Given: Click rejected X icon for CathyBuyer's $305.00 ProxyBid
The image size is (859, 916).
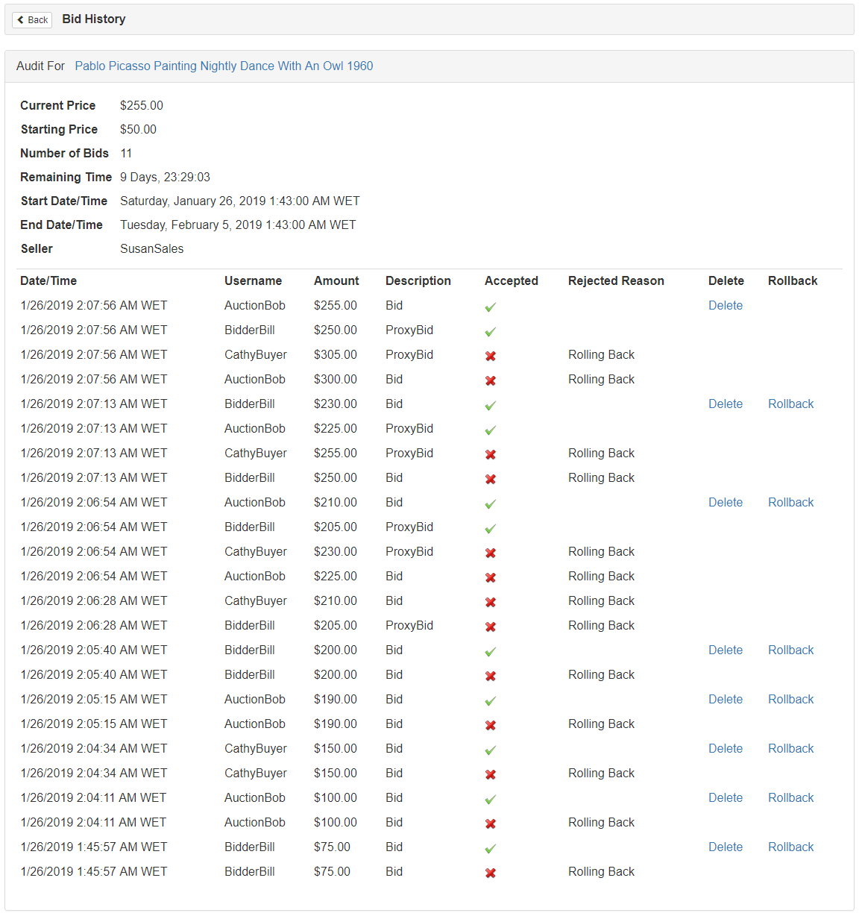Looking at the screenshot, I should coord(491,357).
